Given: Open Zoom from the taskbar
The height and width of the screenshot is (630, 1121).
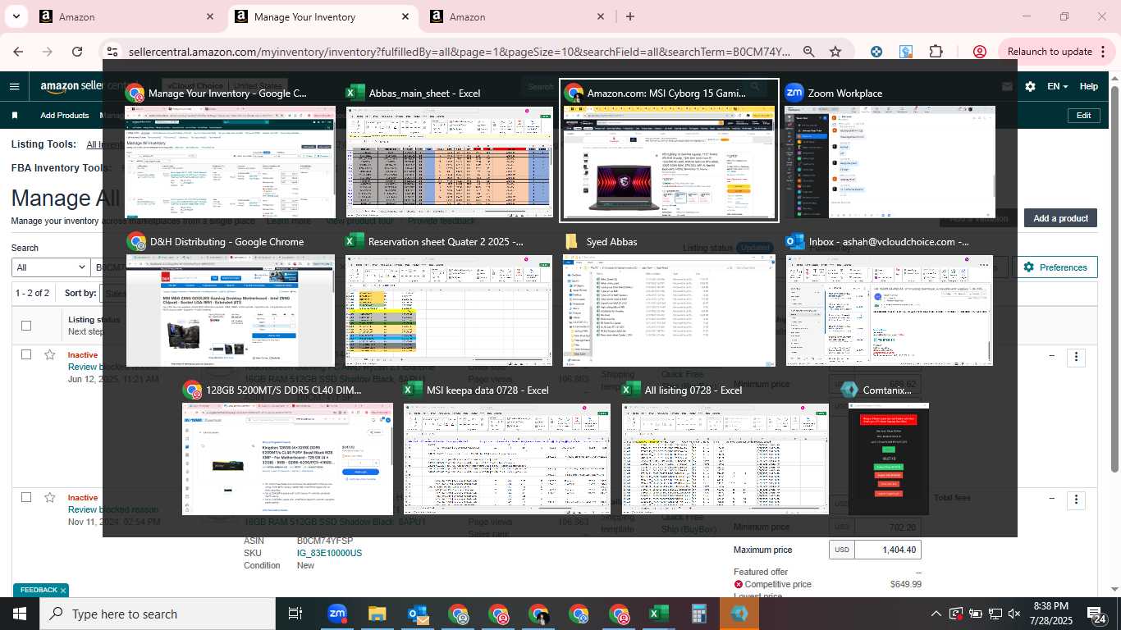Looking at the screenshot, I should coord(336,614).
